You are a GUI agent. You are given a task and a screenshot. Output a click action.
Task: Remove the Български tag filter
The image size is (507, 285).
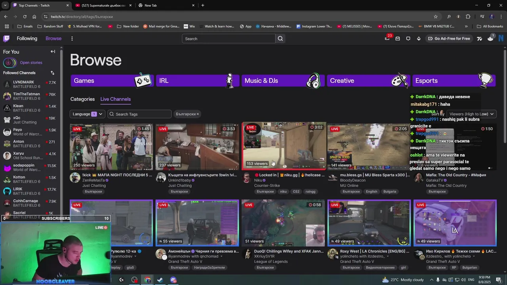(x=198, y=114)
